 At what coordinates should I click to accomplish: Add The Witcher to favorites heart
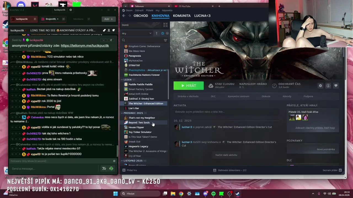(336, 86)
